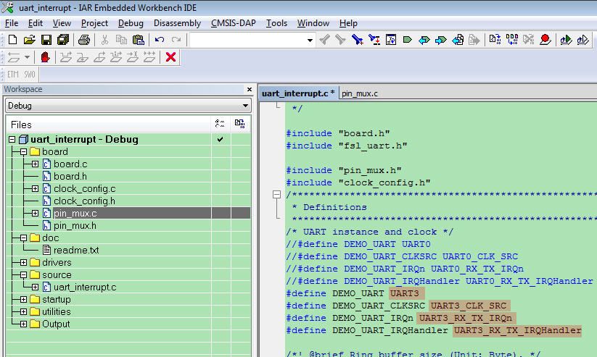This screenshot has width=597, height=357.
Task: Close the Workspace panel
Action: coord(250,89)
